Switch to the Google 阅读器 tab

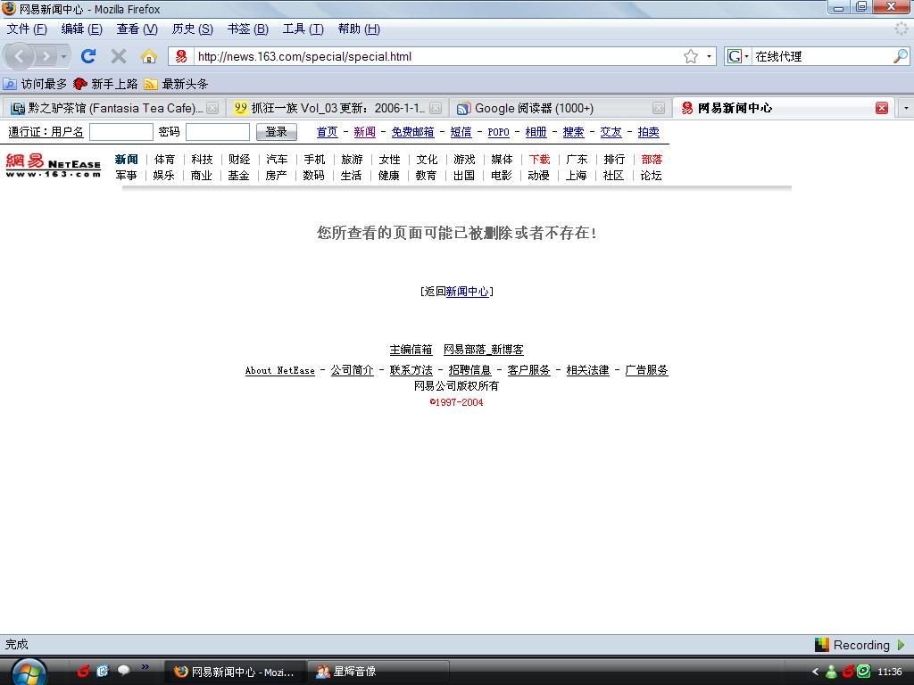[x=533, y=108]
